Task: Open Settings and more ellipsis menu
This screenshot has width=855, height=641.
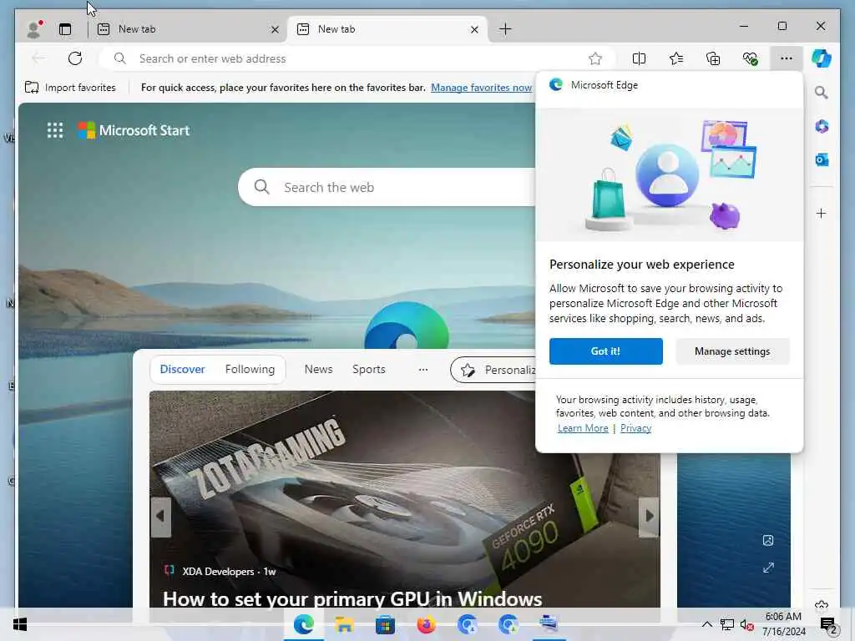Action: pyautogui.click(x=787, y=58)
